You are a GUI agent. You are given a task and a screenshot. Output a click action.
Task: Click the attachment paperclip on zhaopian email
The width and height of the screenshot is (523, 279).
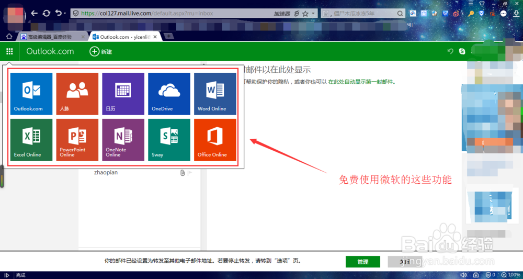[x=183, y=173]
